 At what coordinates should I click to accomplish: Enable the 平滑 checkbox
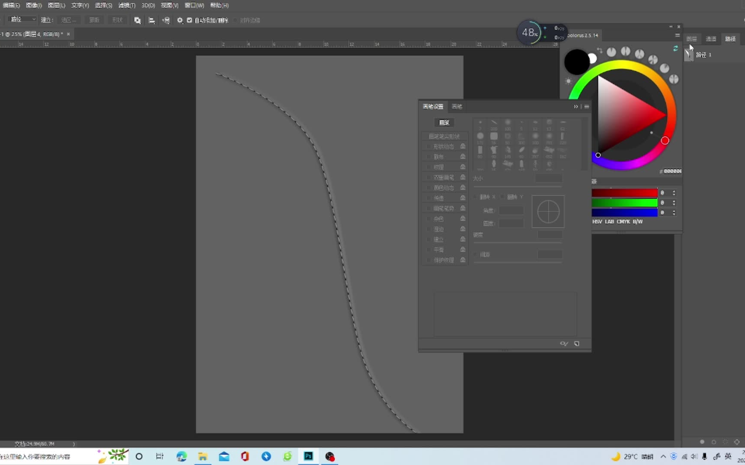[429, 250]
